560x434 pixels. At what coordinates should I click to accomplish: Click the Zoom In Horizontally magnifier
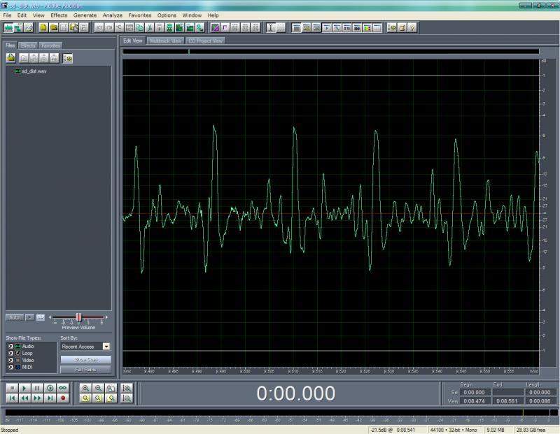tap(85, 387)
